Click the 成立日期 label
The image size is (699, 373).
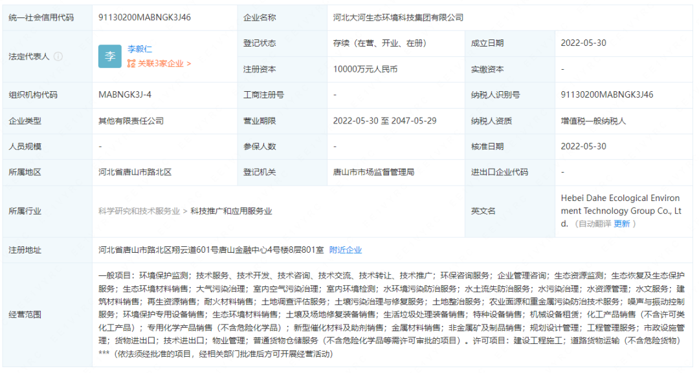pos(487,43)
